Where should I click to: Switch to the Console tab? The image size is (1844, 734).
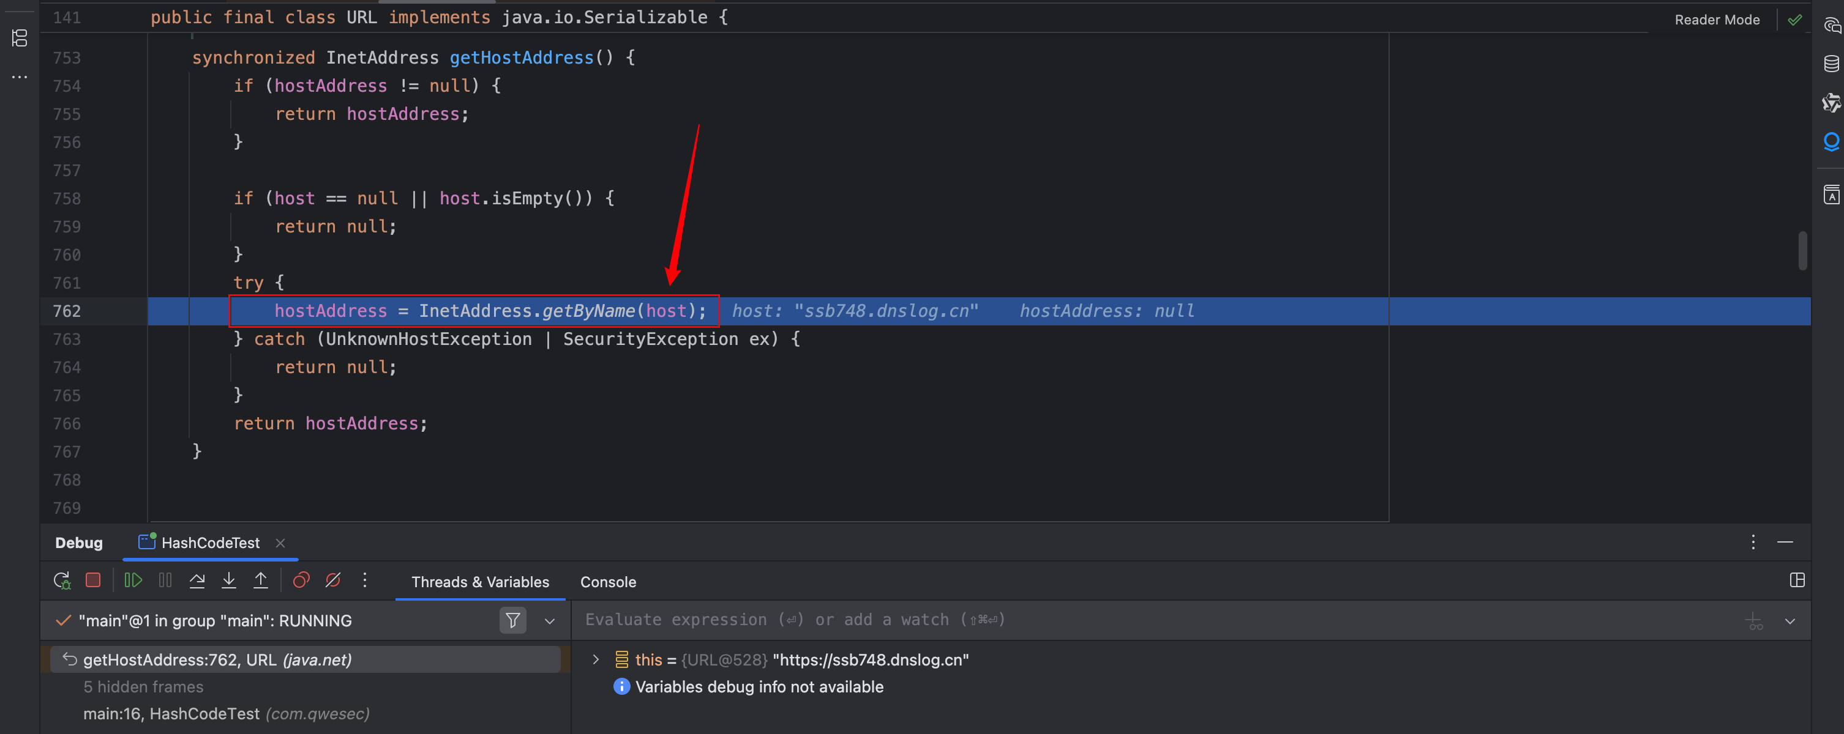[x=608, y=582]
